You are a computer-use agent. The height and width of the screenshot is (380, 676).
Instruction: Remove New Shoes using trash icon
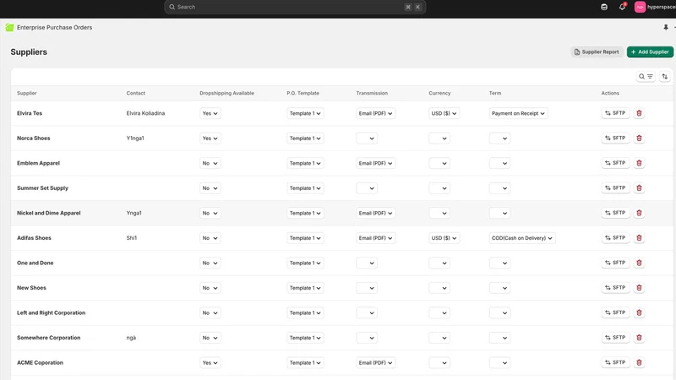coord(639,288)
